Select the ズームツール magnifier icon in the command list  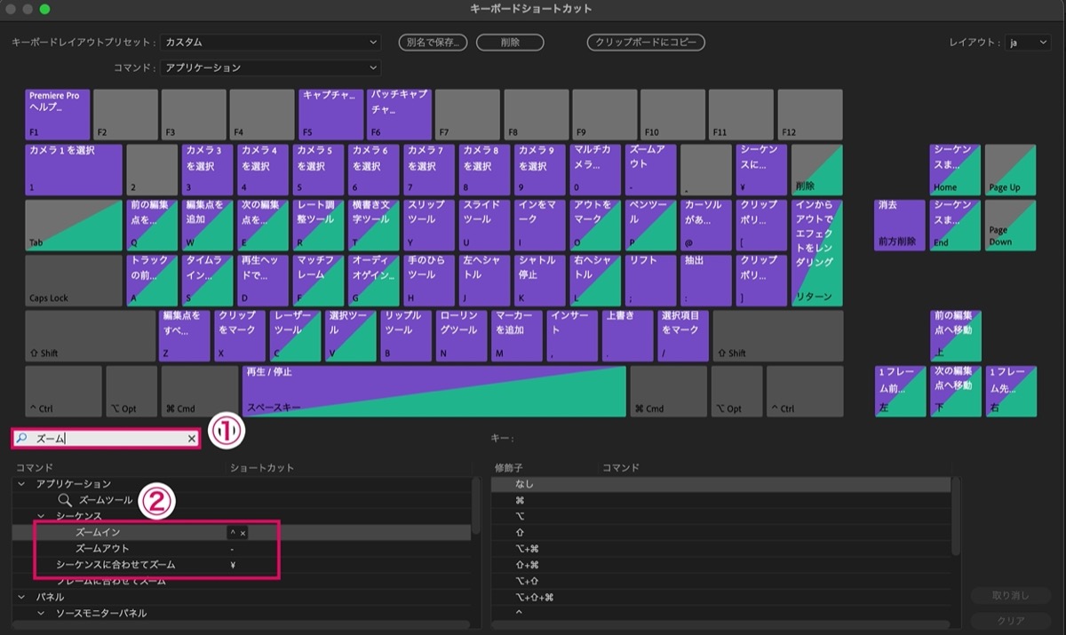(65, 500)
